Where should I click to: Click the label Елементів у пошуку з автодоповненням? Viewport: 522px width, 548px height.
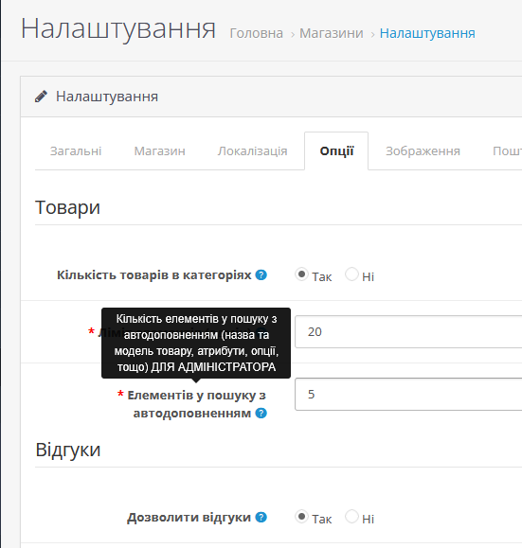point(196,404)
